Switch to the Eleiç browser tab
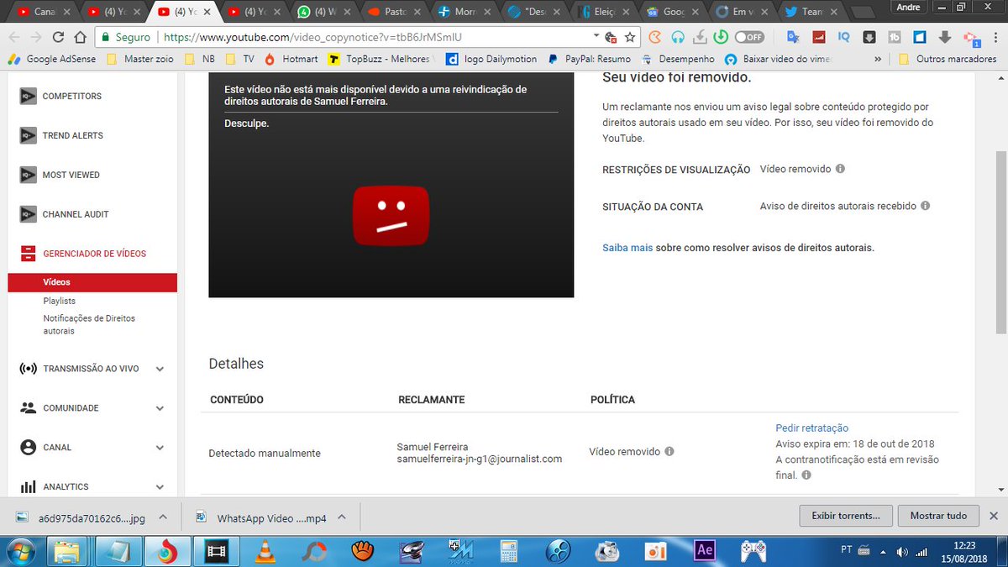 (602, 12)
